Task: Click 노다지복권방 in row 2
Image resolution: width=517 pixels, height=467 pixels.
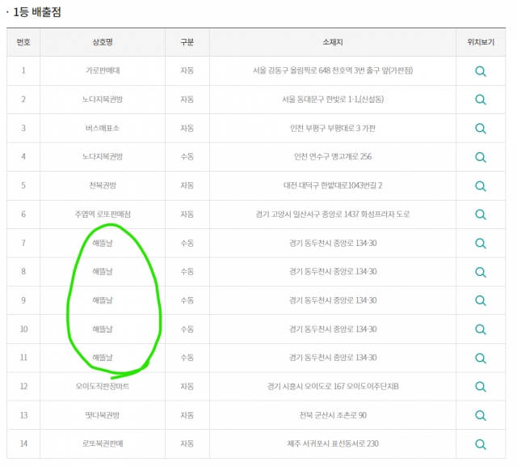Action: point(103,99)
